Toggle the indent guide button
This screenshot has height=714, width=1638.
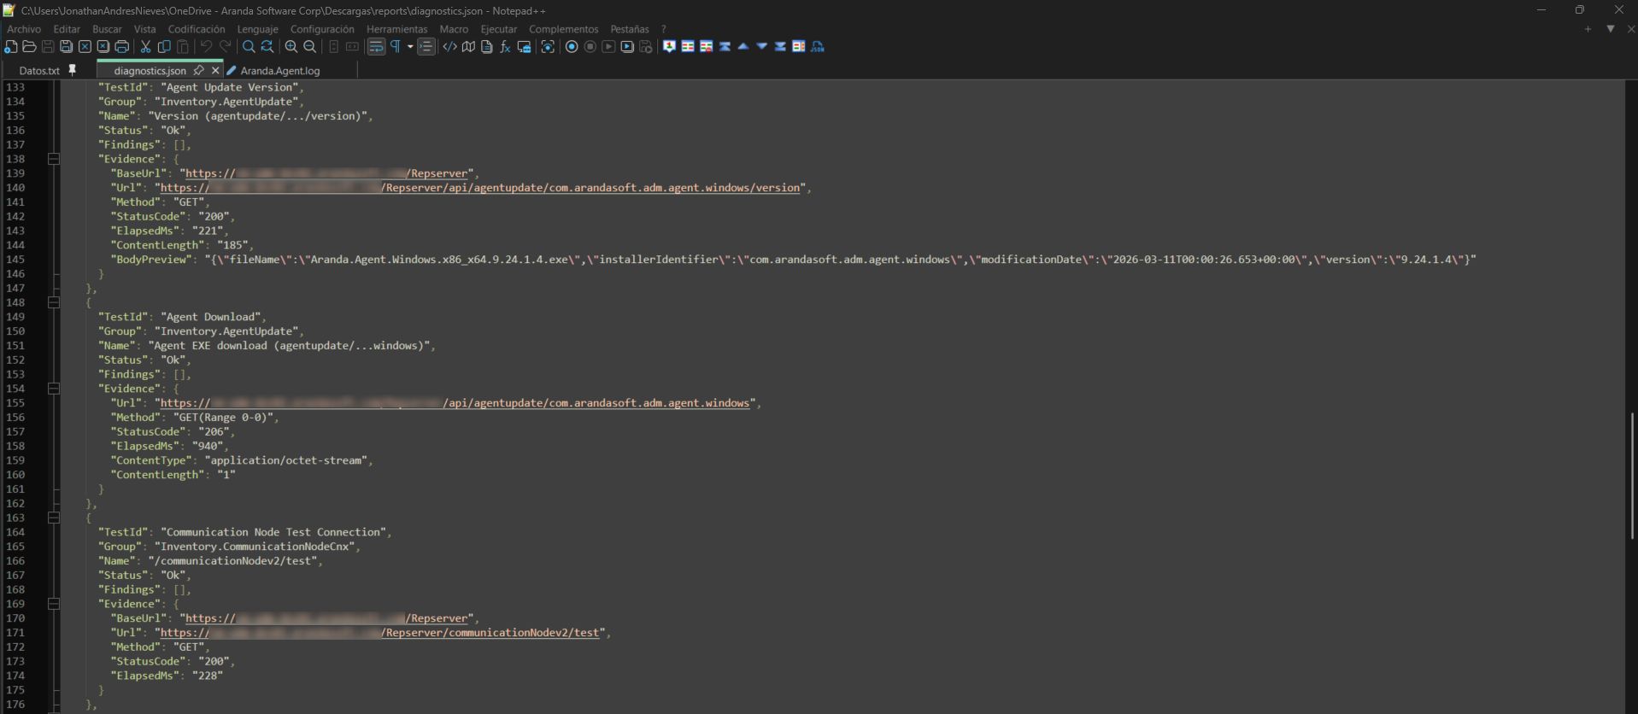tap(426, 47)
